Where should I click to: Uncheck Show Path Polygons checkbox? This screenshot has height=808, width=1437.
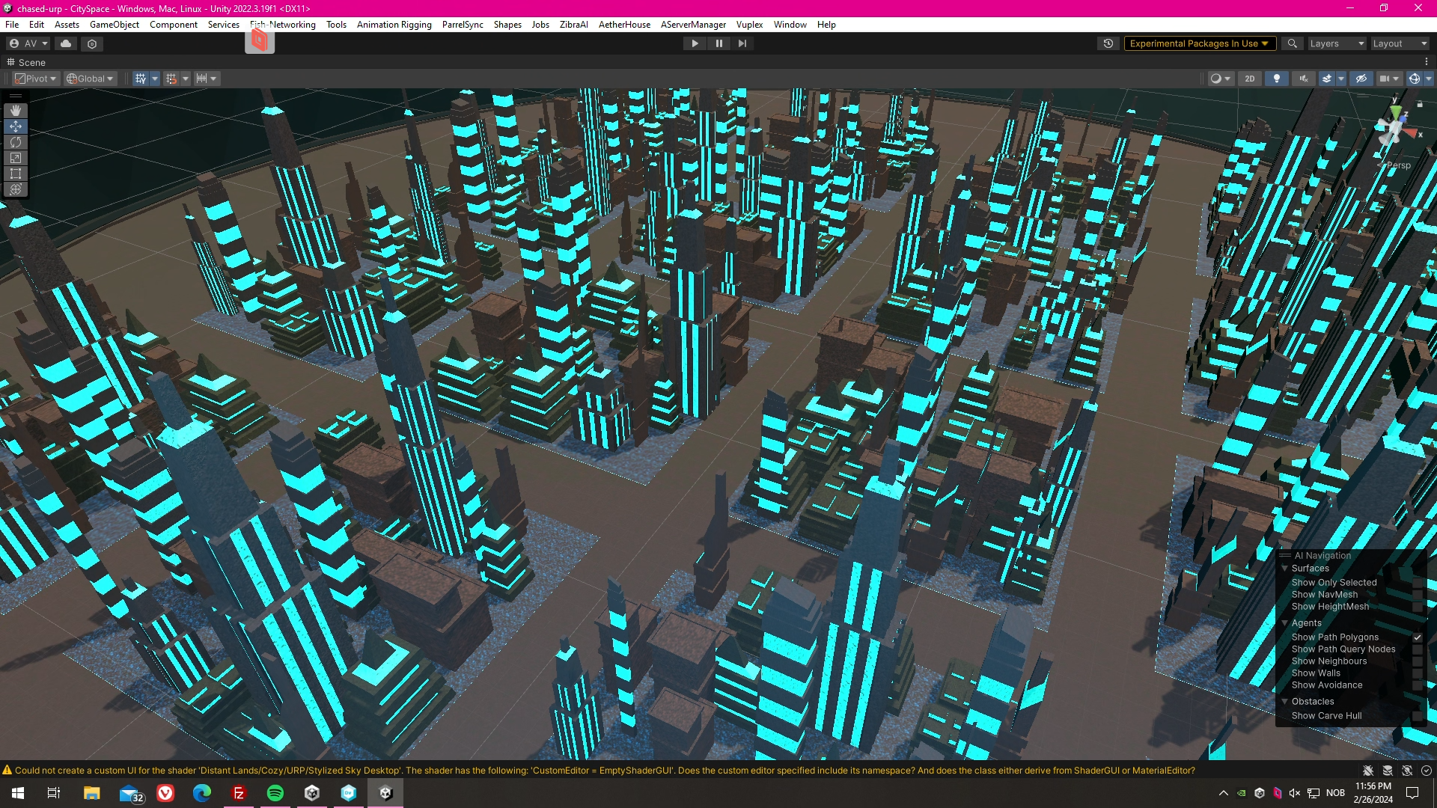(x=1417, y=637)
